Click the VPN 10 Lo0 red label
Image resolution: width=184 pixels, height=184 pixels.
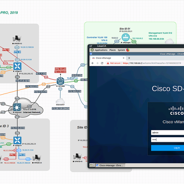pyautogui.click(x=60, y=69)
